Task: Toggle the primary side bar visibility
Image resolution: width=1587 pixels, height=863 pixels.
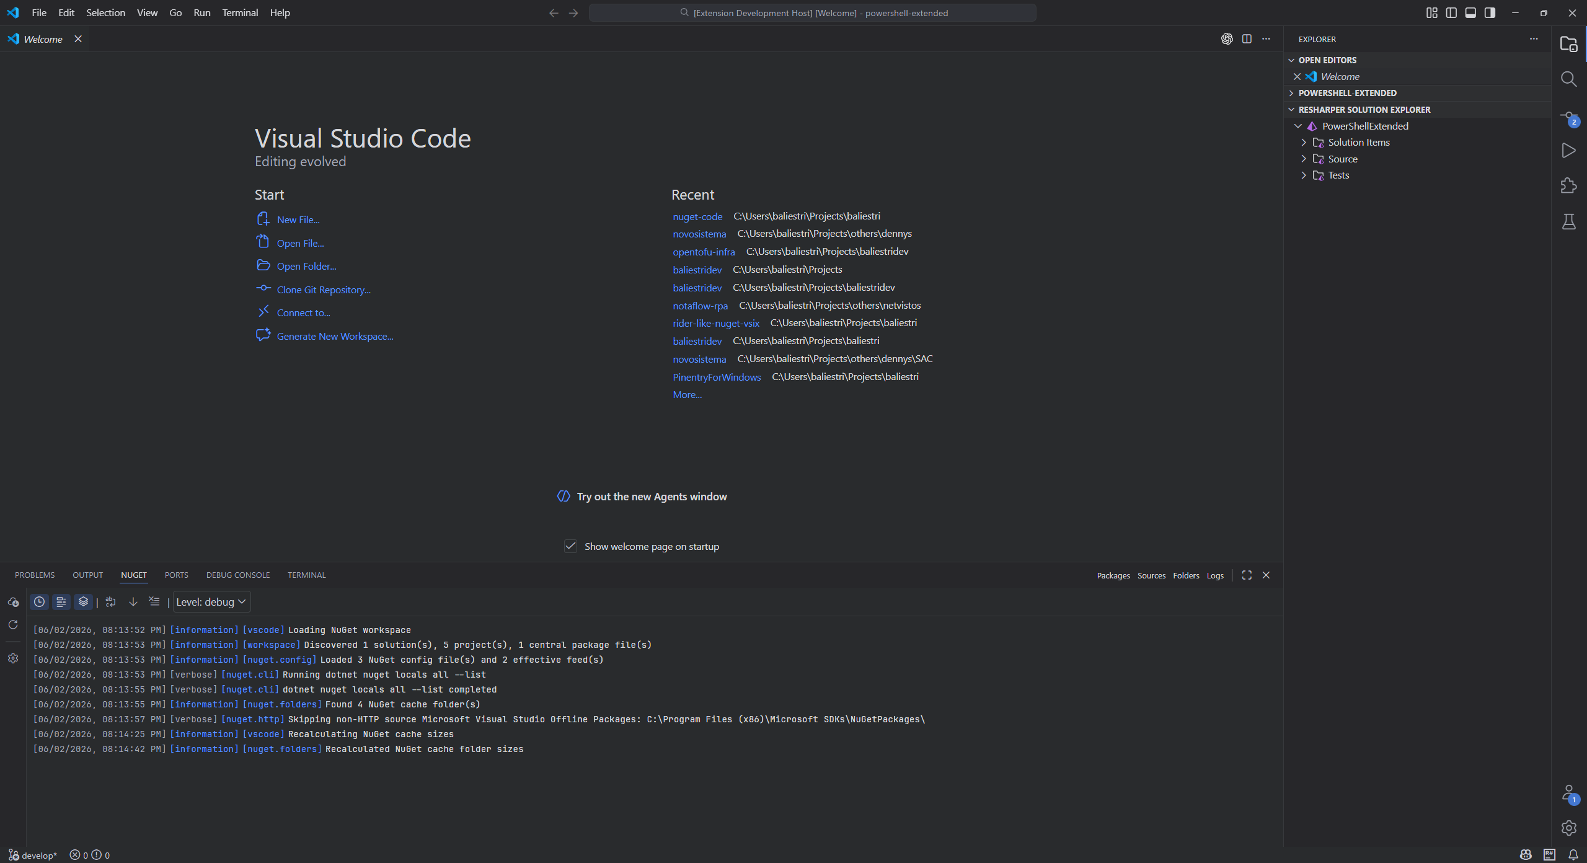Action: pos(1451,12)
